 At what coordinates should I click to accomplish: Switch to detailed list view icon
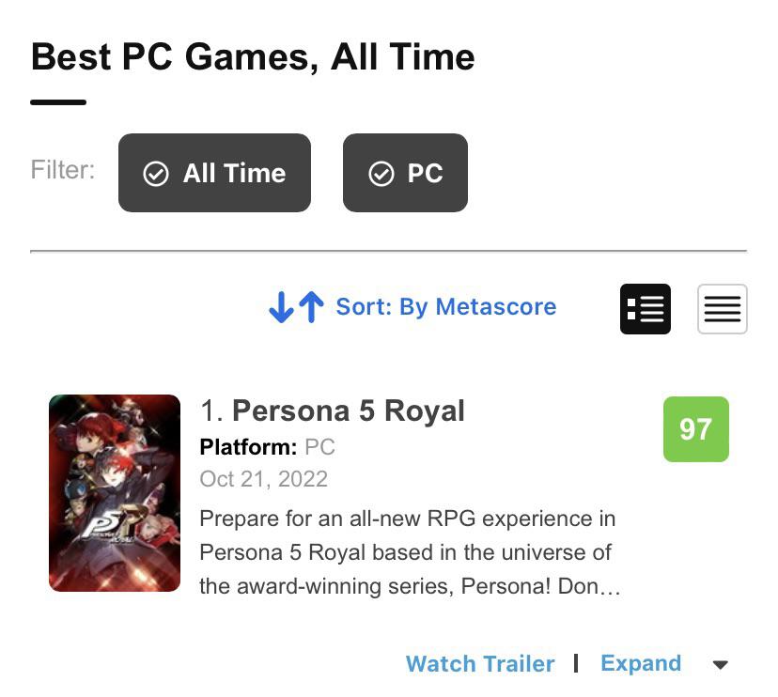[x=645, y=309]
